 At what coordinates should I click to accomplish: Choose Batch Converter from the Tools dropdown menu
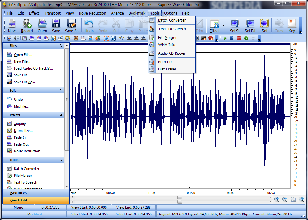[x=172, y=20]
